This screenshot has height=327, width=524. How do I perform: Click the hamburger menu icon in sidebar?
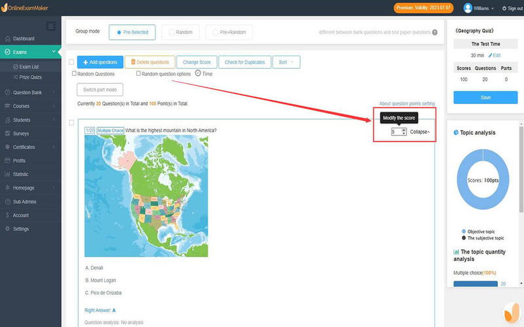tap(52, 26)
